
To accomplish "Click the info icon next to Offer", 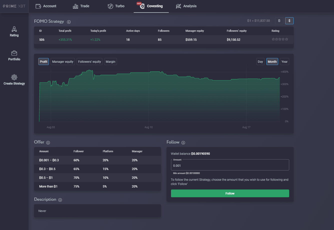I will click(x=48, y=142).
